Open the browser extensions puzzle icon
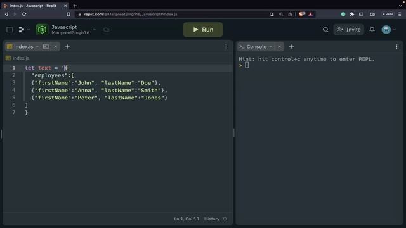The image size is (406, 228). 352,14
